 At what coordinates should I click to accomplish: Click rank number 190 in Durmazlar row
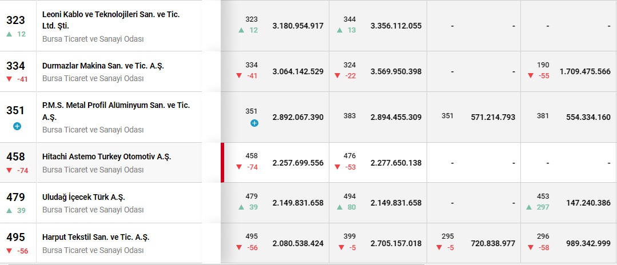click(x=543, y=65)
